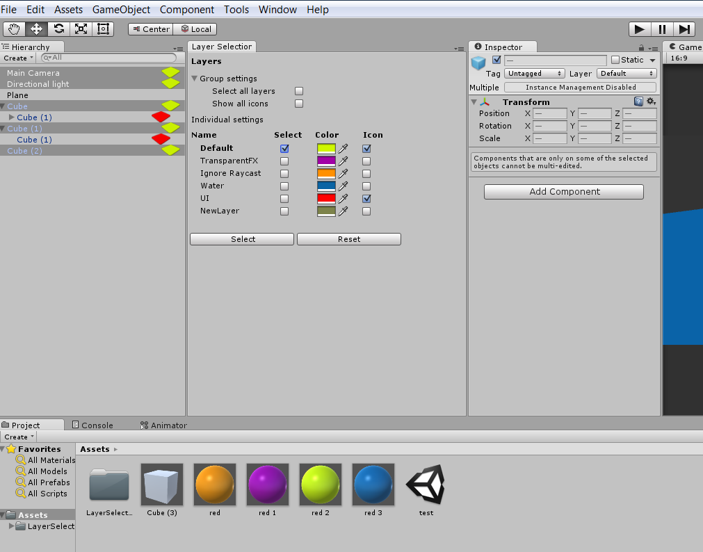Open the Tag dropdown
The height and width of the screenshot is (552, 703).
[x=535, y=74]
